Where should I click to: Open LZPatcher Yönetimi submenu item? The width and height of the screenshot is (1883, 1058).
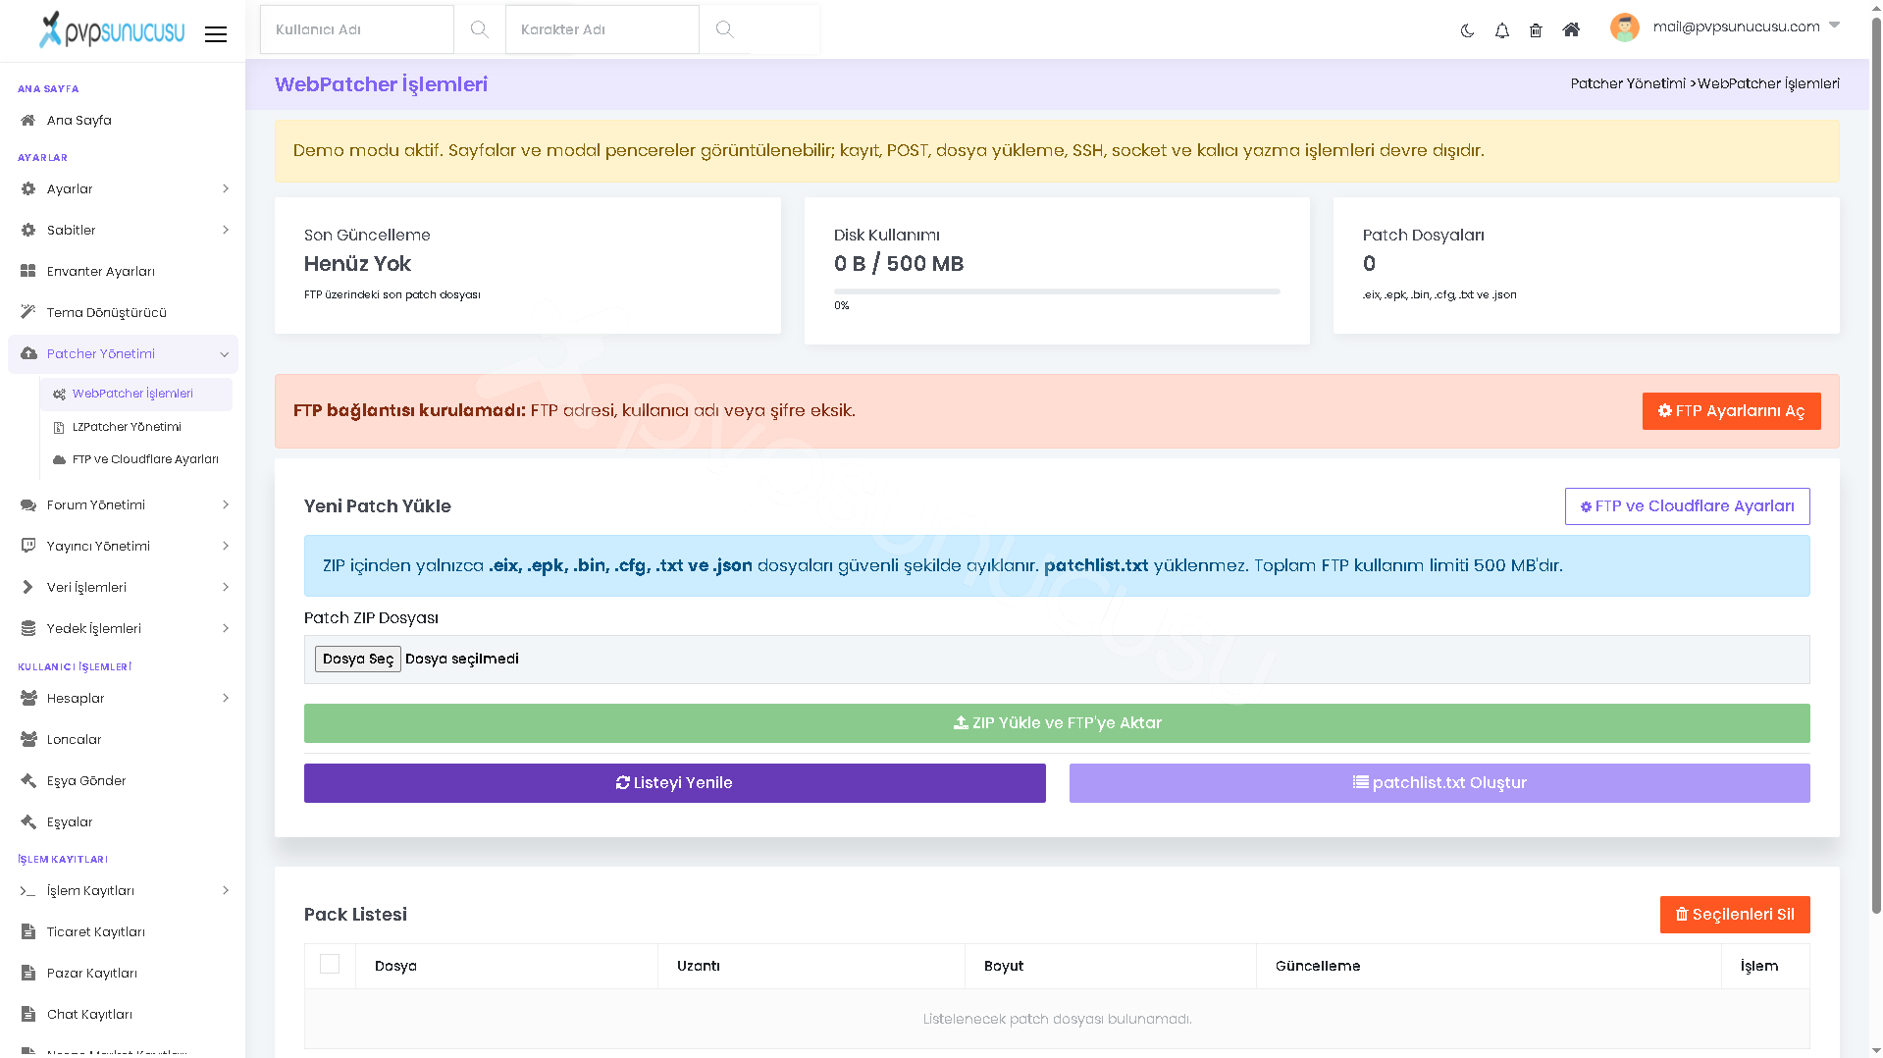pyautogui.click(x=135, y=427)
